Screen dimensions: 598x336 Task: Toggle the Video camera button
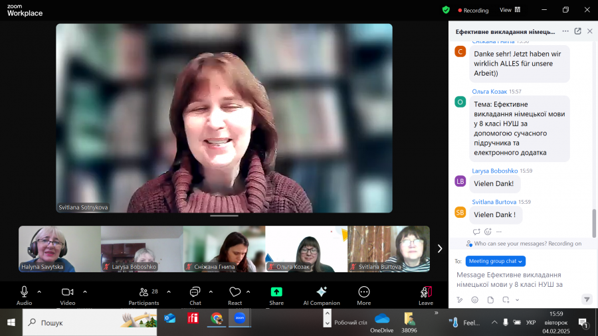point(68,295)
